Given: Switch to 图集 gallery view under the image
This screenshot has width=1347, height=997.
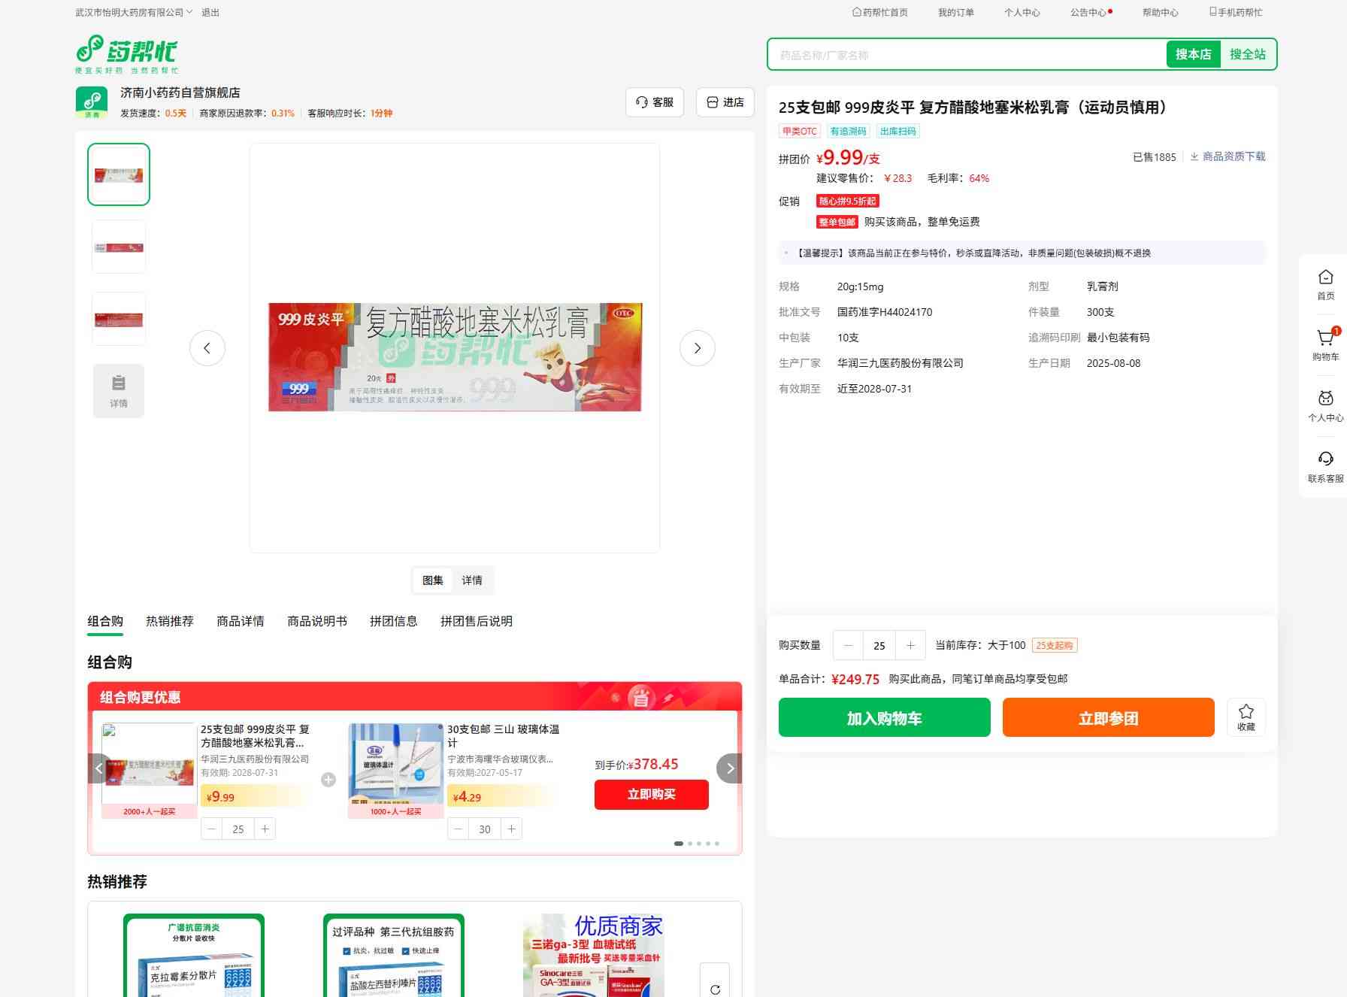Looking at the screenshot, I should (432, 580).
